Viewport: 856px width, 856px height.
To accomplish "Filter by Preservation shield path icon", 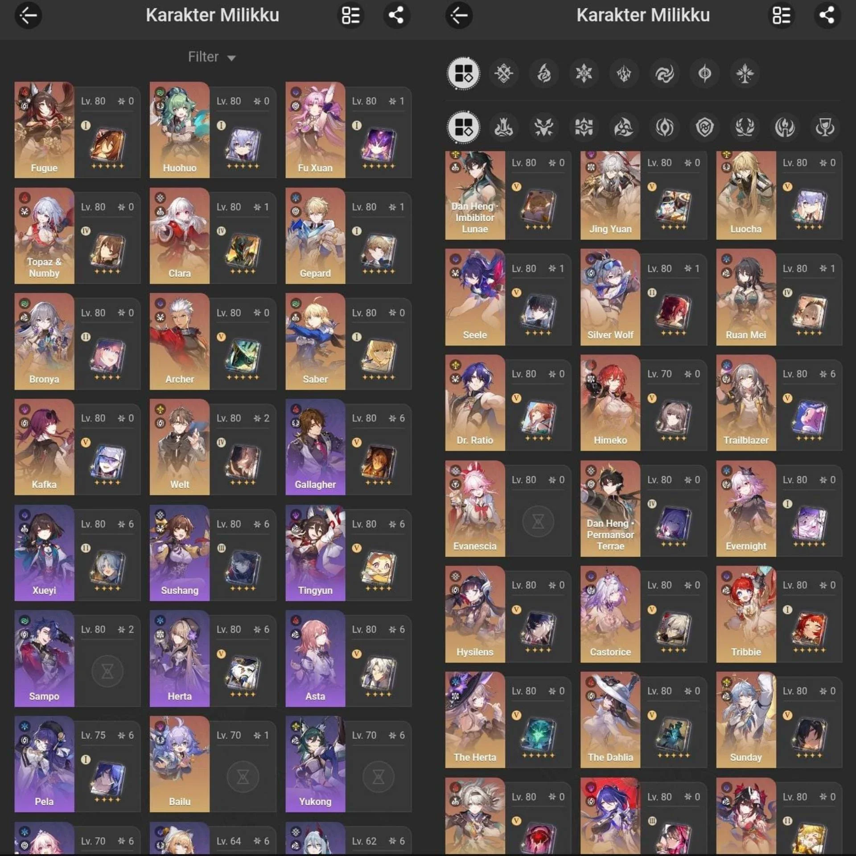I will click(x=704, y=128).
